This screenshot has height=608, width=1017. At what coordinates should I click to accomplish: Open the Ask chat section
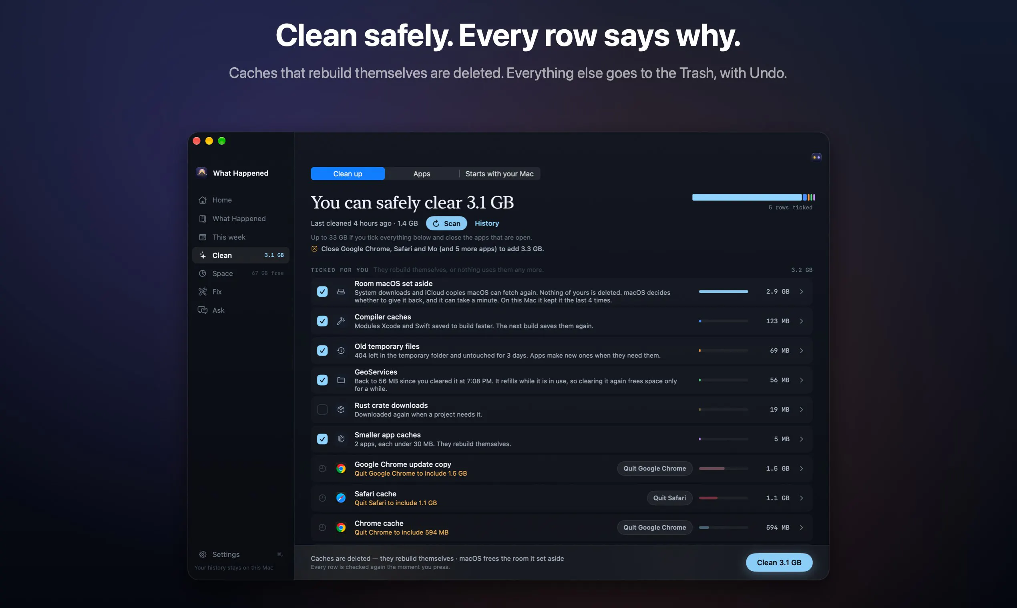click(241, 310)
